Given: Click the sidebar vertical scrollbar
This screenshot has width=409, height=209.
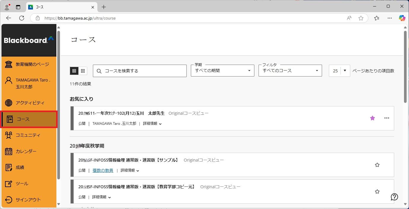Looking at the screenshot, I should click(x=59, y=104).
